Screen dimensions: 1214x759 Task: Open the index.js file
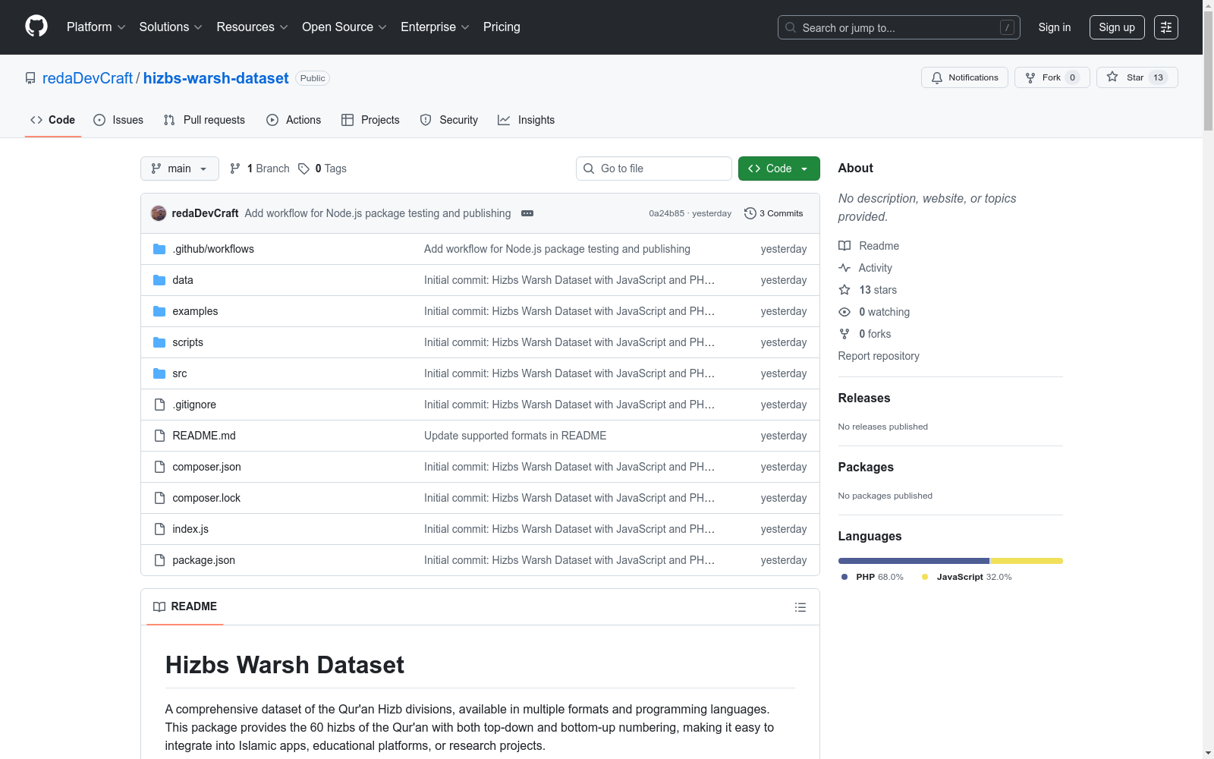(190, 529)
